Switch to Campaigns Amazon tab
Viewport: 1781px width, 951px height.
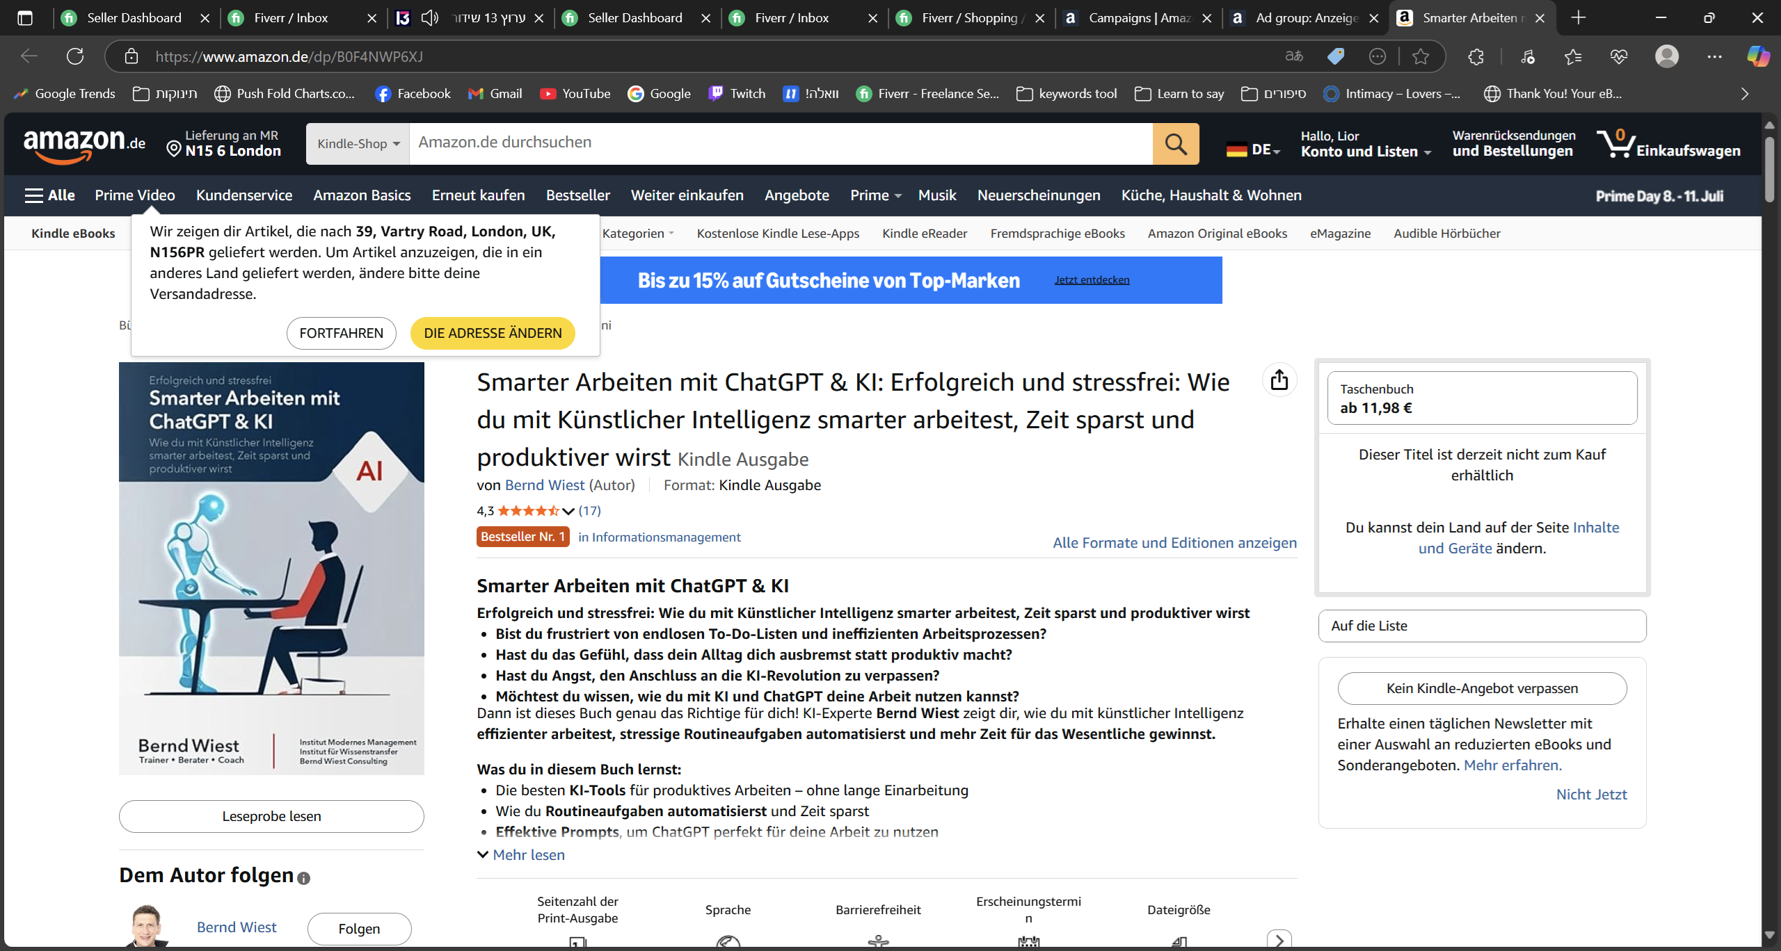coord(1138,18)
